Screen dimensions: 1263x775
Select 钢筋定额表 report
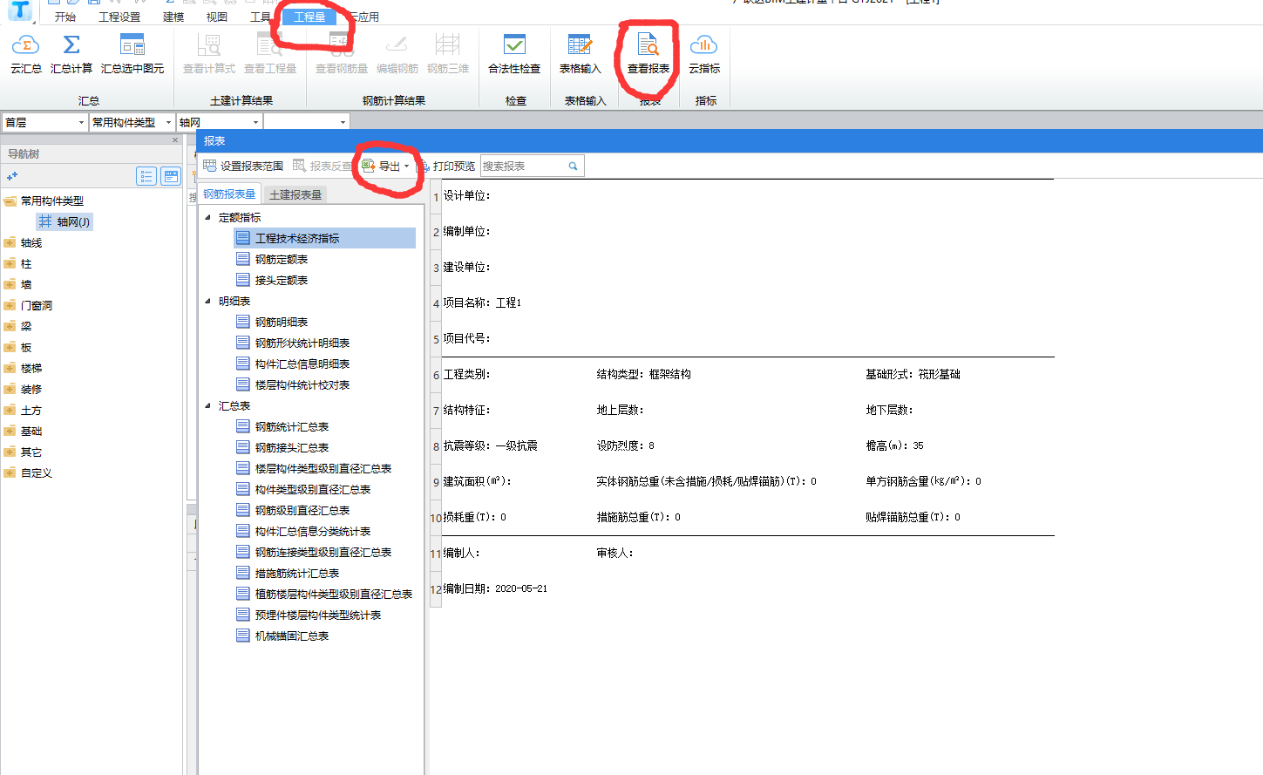[281, 259]
